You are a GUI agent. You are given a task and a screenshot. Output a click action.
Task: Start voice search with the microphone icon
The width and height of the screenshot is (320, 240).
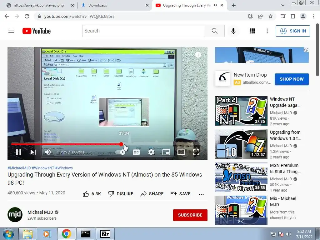coord(233,31)
